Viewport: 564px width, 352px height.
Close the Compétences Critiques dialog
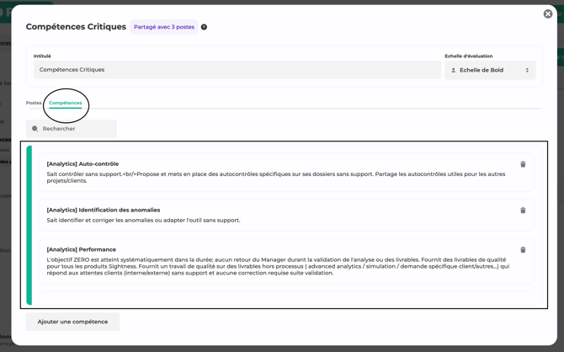tap(548, 13)
